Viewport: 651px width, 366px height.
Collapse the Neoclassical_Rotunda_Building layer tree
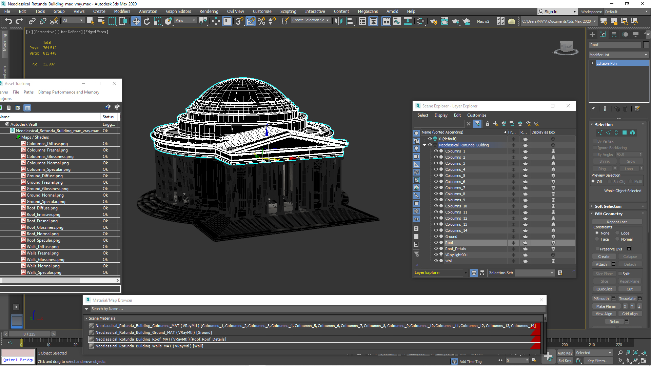tap(424, 145)
